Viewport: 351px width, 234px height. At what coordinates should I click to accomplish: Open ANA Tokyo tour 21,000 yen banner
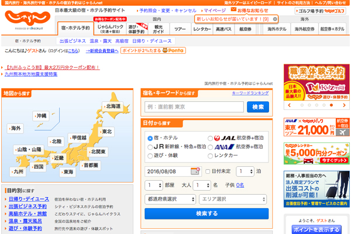click(x=316, y=127)
